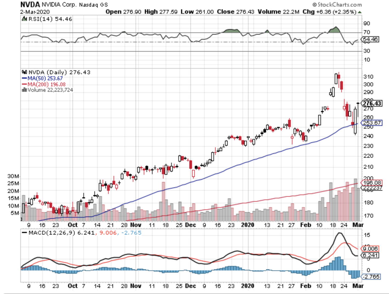Click 2020 on the price panel date axis

[248, 225]
